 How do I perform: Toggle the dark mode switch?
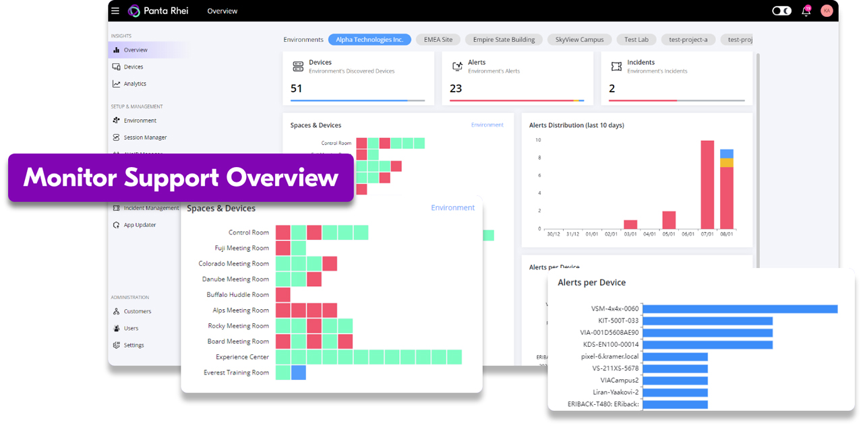781,11
